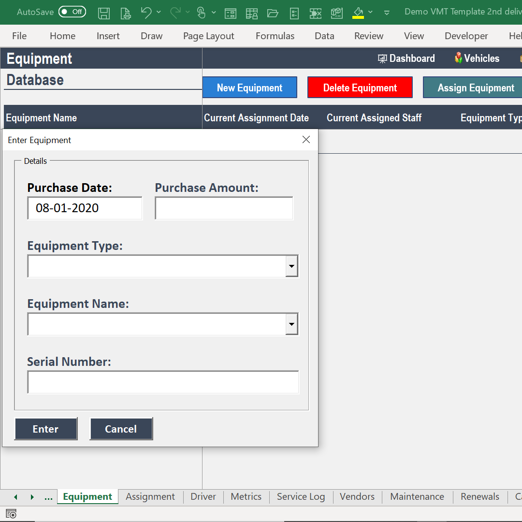
Task: Click the ellipsis to list all sheets
Action: coord(48,496)
